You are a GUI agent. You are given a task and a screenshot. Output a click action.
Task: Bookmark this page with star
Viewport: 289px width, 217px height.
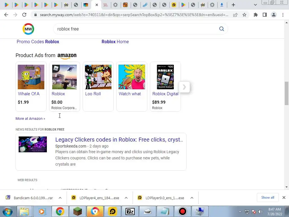(244, 15)
